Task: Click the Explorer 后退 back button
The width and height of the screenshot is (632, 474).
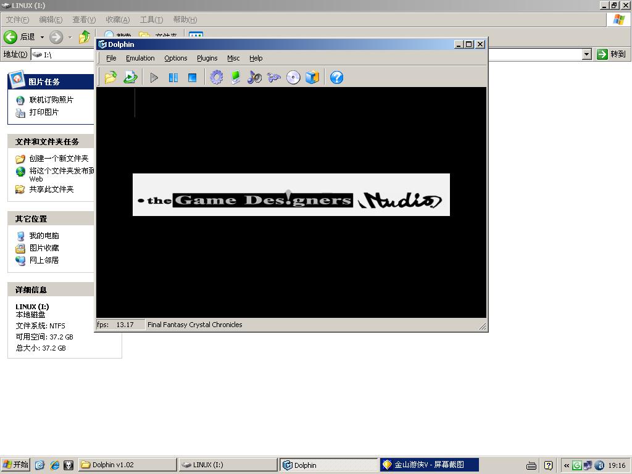Action: [19, 37]
